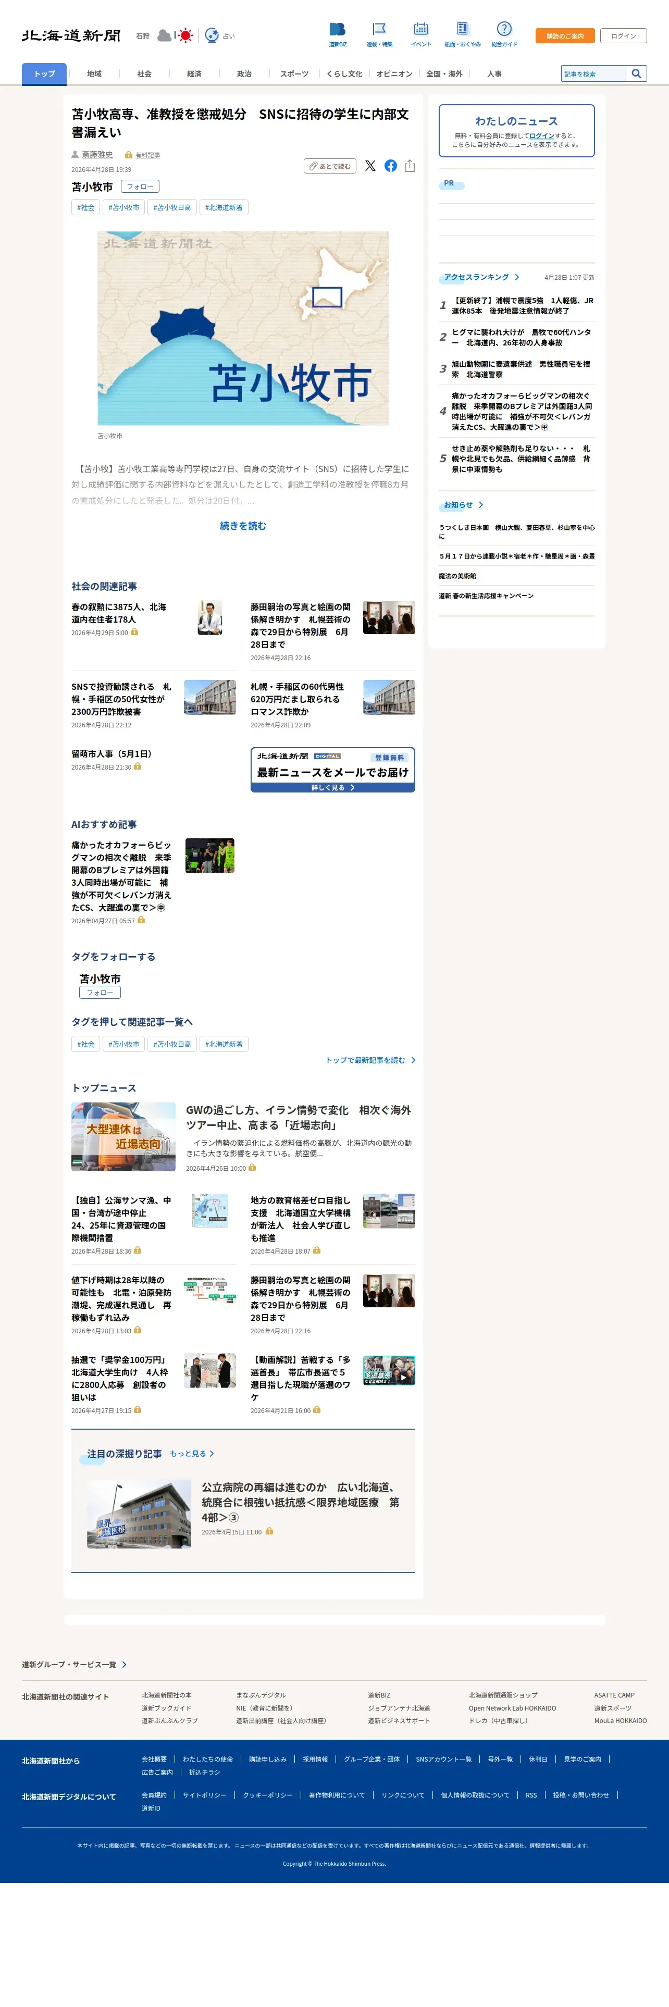Viewport: 669px width, 2007px height.
Task: Click the 記事を検索 search field
Action: click(x=593, y=74)
